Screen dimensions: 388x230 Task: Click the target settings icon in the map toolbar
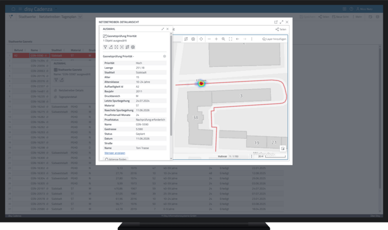pos(193,39)
